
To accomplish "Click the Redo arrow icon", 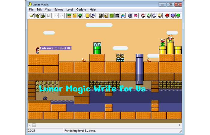I will click(x=61, y=16).
